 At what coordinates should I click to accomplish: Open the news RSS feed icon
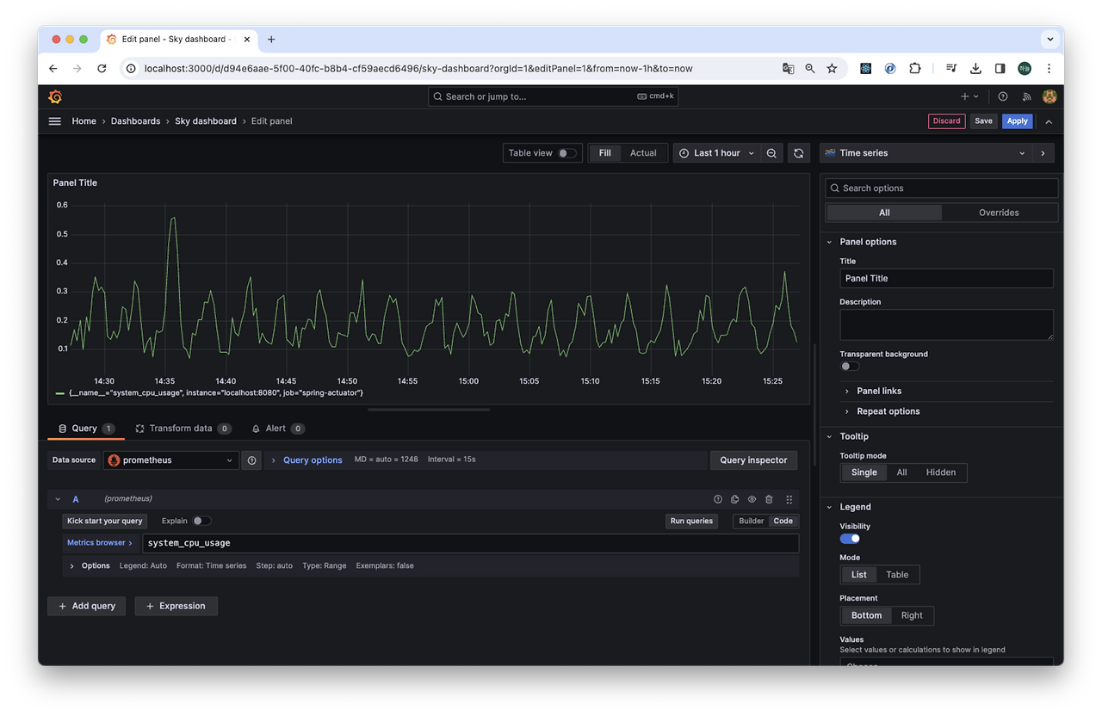tap(1026, 96)
